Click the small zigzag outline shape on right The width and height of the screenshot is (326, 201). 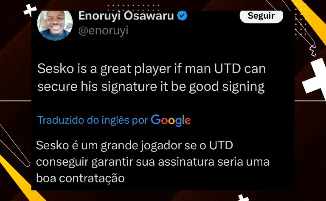[x=313, y=51]
